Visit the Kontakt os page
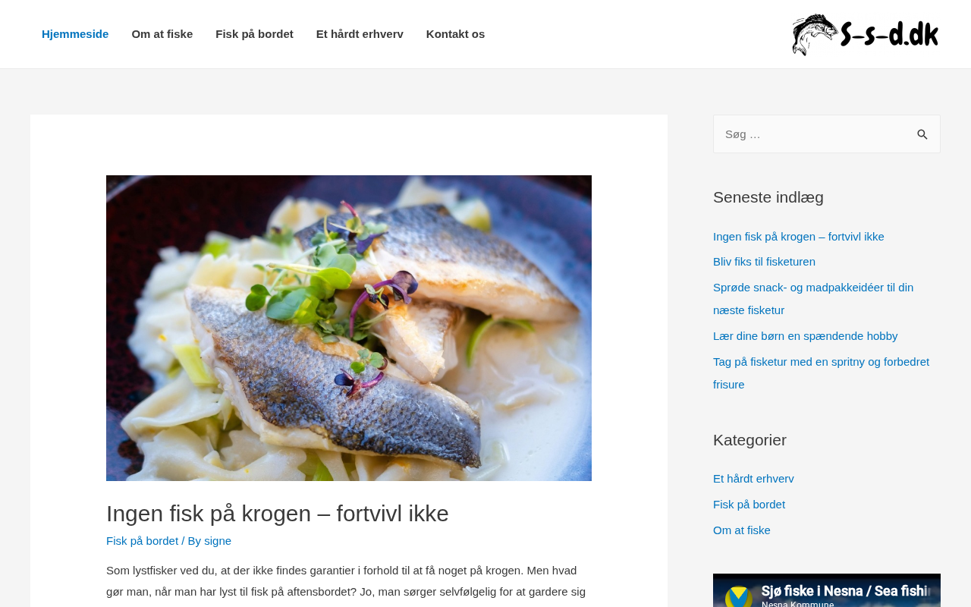971x607 pixels. click(x=455, y=34)
